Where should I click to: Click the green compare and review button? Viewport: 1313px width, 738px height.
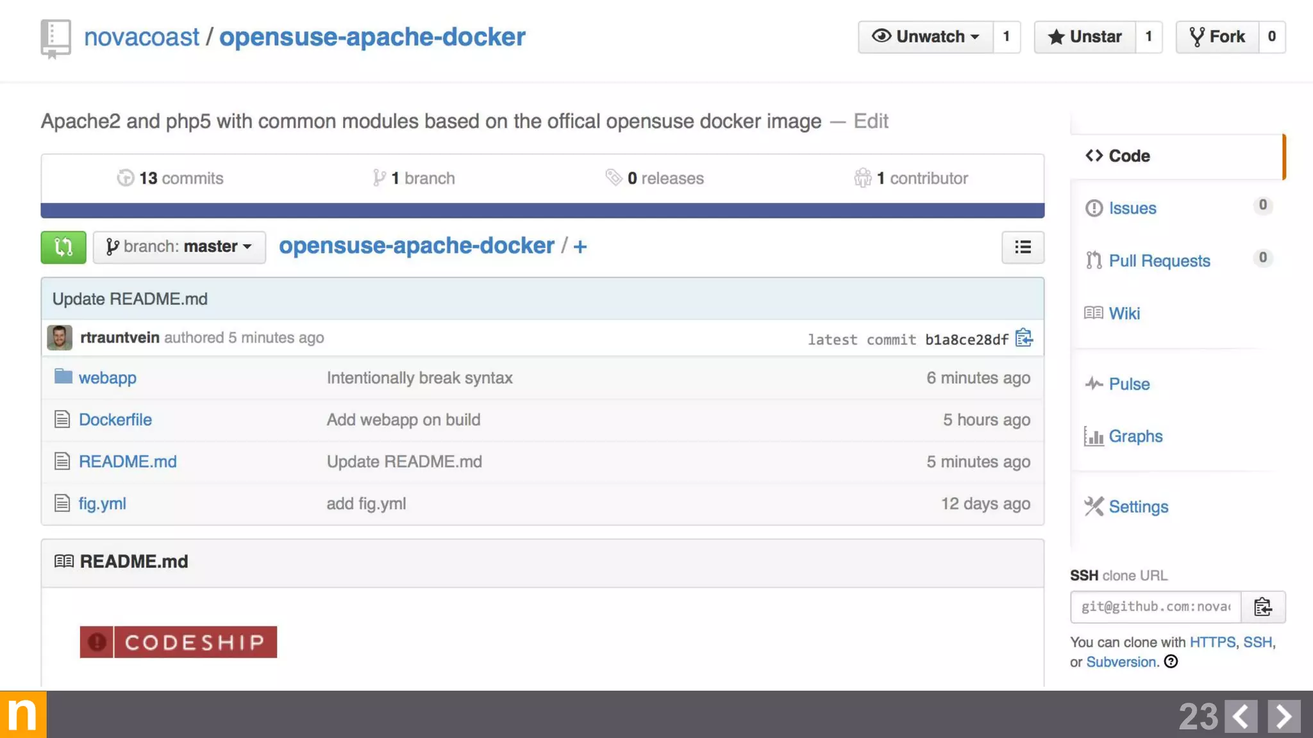(63, 247)
